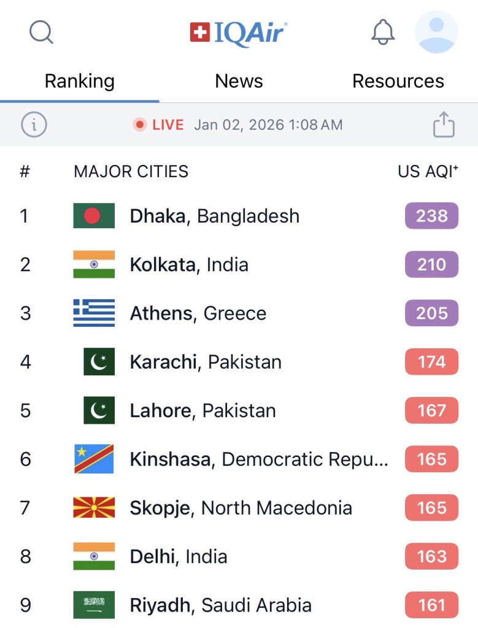Tap the red 167 AQI badge

pos(431,410)
